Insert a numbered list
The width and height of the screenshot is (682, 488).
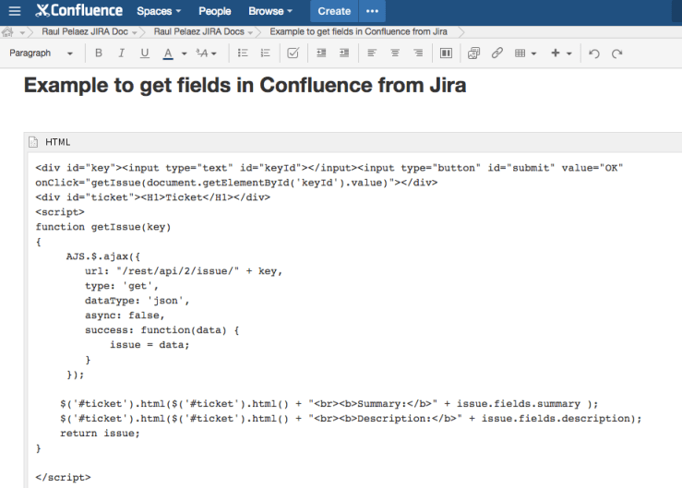pos(266,54)
